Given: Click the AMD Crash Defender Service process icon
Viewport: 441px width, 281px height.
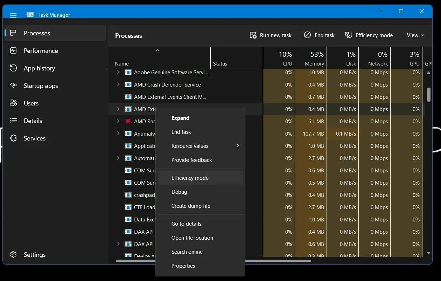Looking at the screenshot, I should [x=128, y=85].
